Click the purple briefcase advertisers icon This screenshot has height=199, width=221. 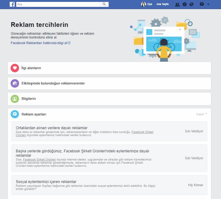tap(15, 83)
